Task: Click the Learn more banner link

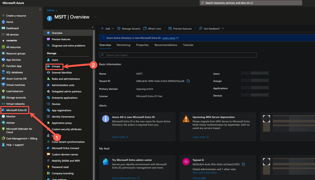Action: pyautogui.click(x=169, y=38)
